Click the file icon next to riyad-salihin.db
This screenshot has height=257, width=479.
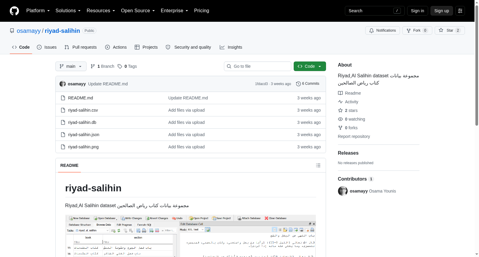[x=63, y=122]
